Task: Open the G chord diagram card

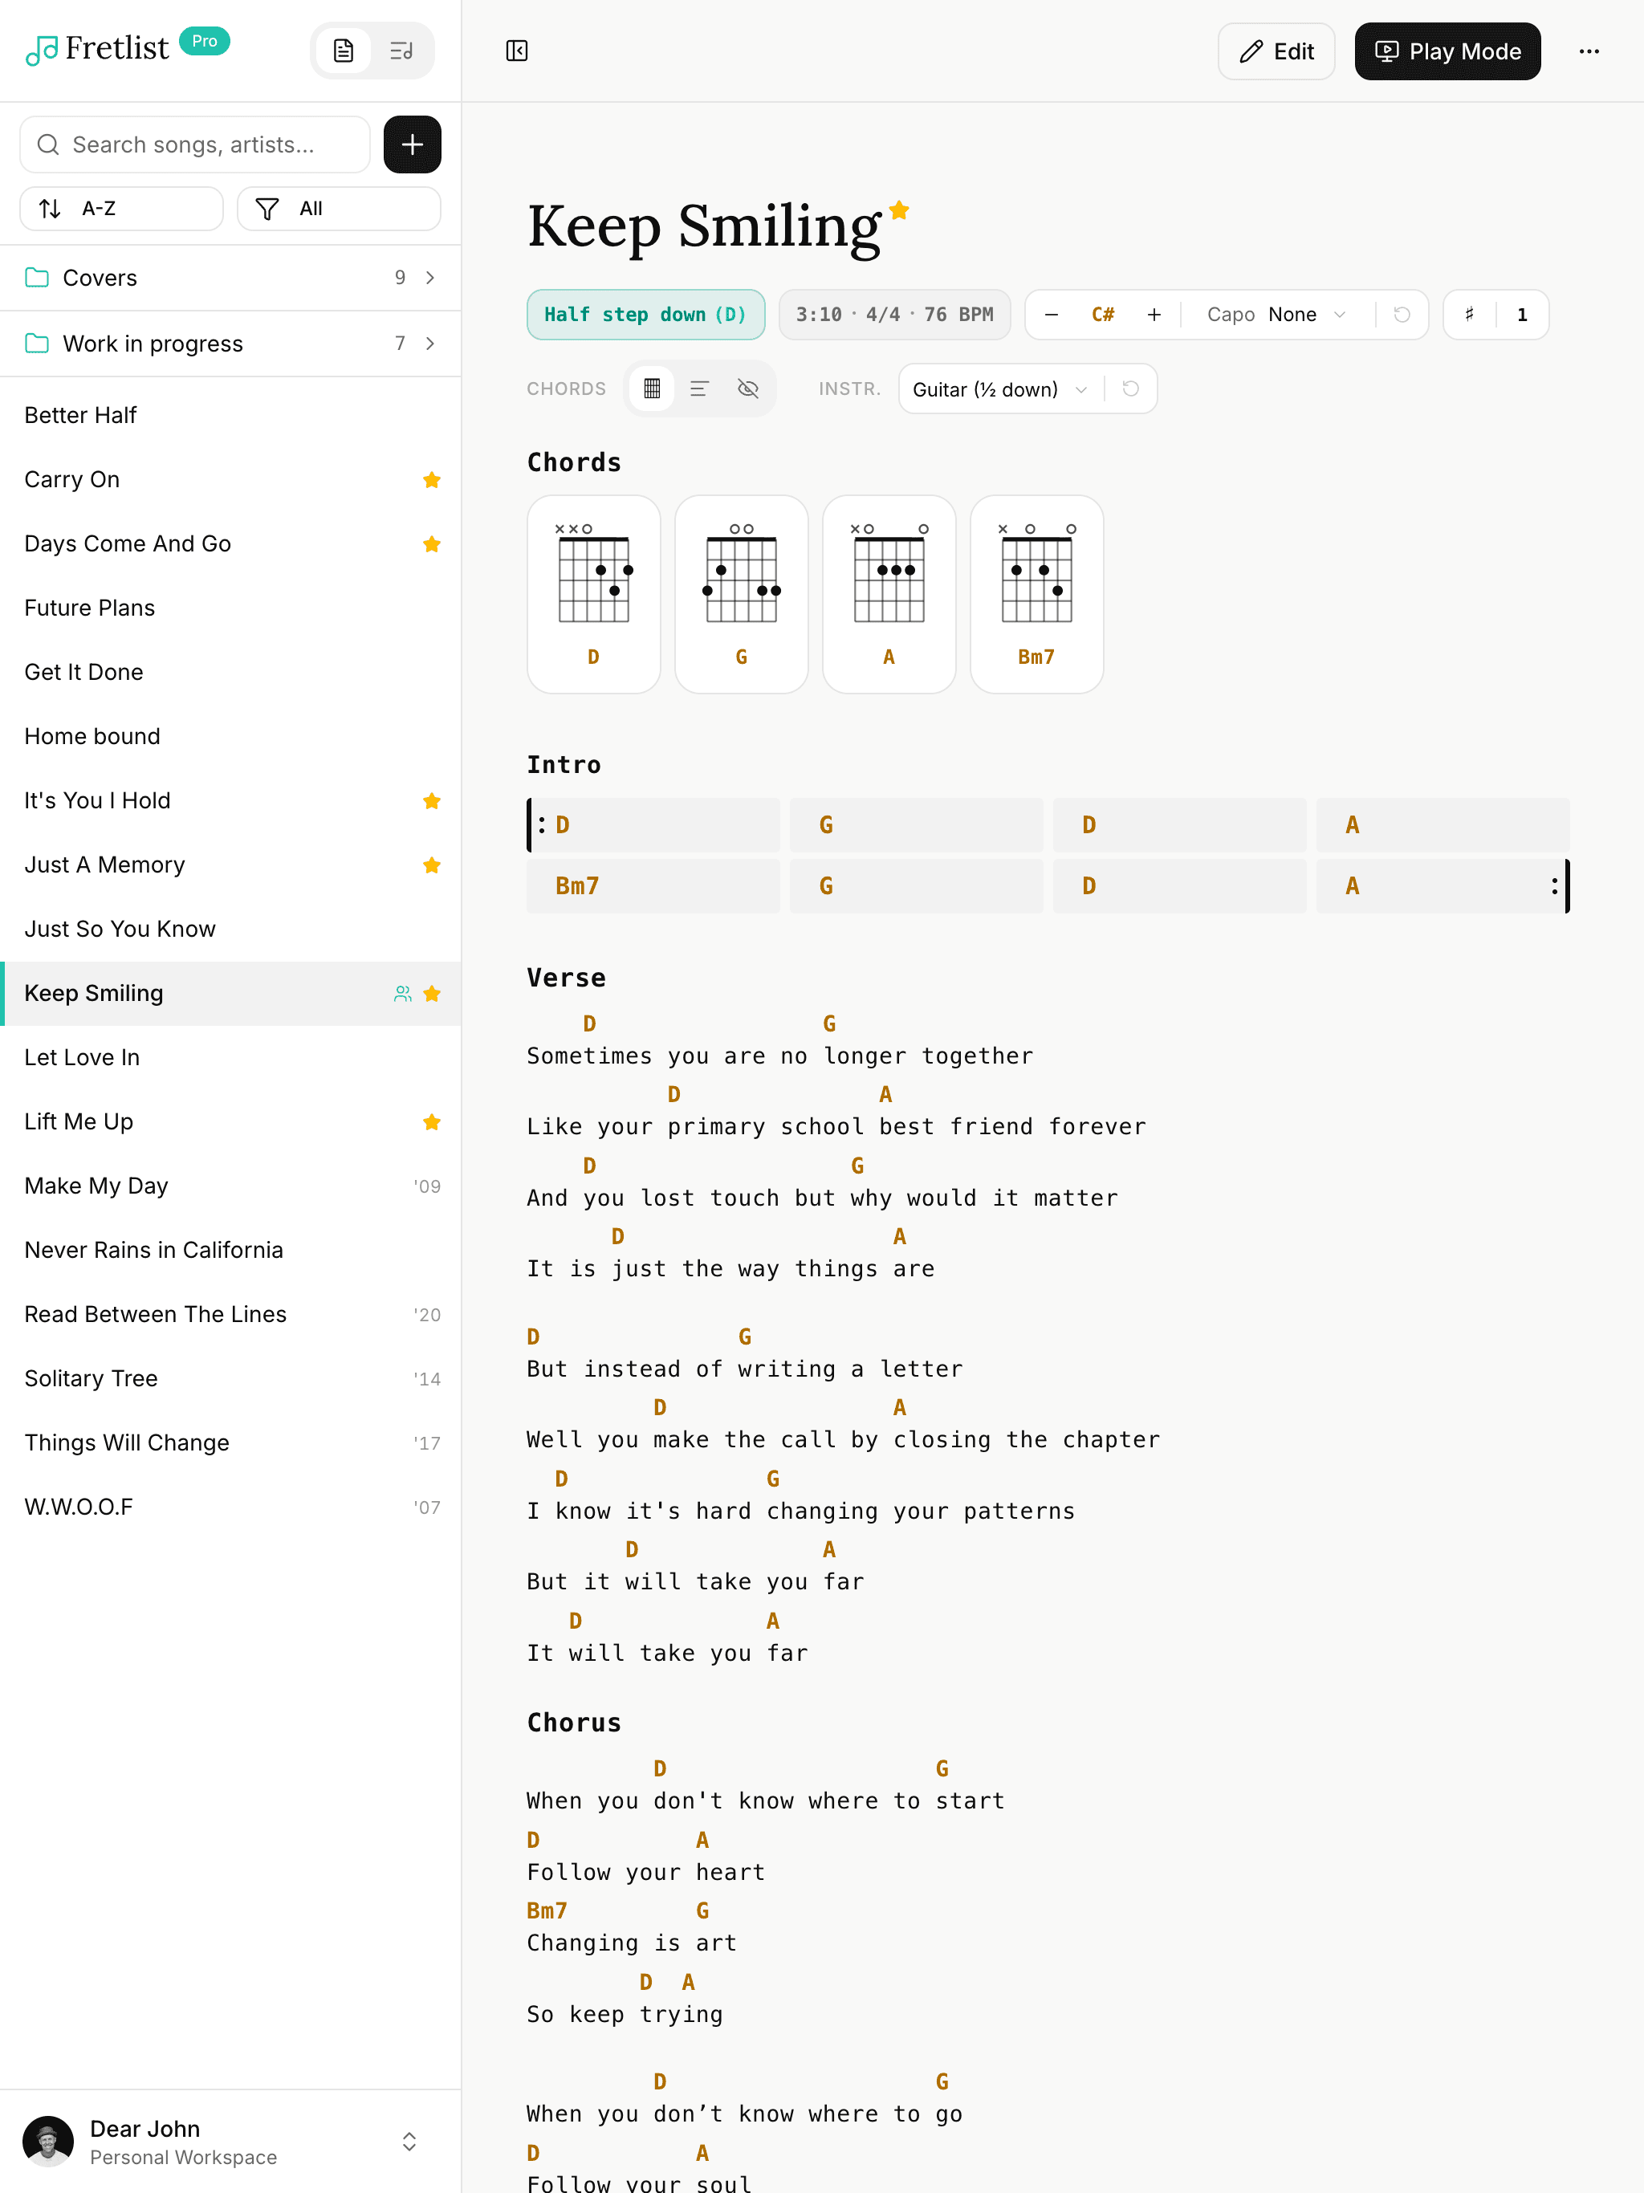Action: click(741, 594)
